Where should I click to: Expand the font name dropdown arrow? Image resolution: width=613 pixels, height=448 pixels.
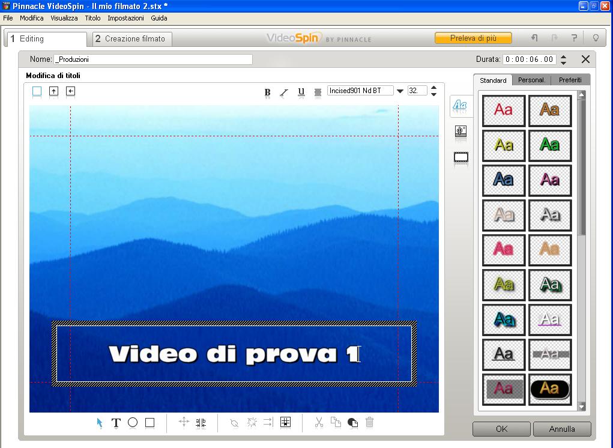pos(400,91)
